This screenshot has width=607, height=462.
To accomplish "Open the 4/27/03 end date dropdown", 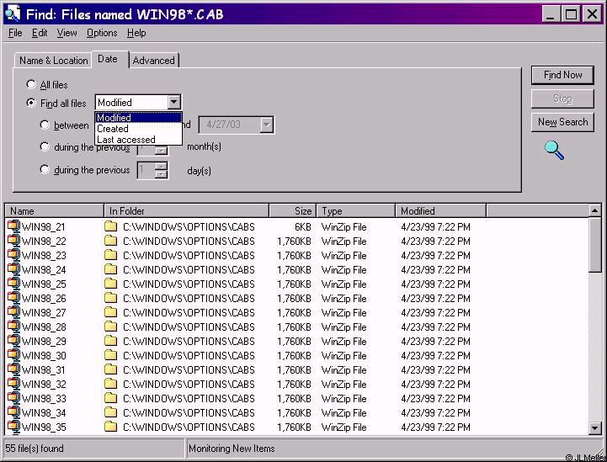I will point(266,125).
